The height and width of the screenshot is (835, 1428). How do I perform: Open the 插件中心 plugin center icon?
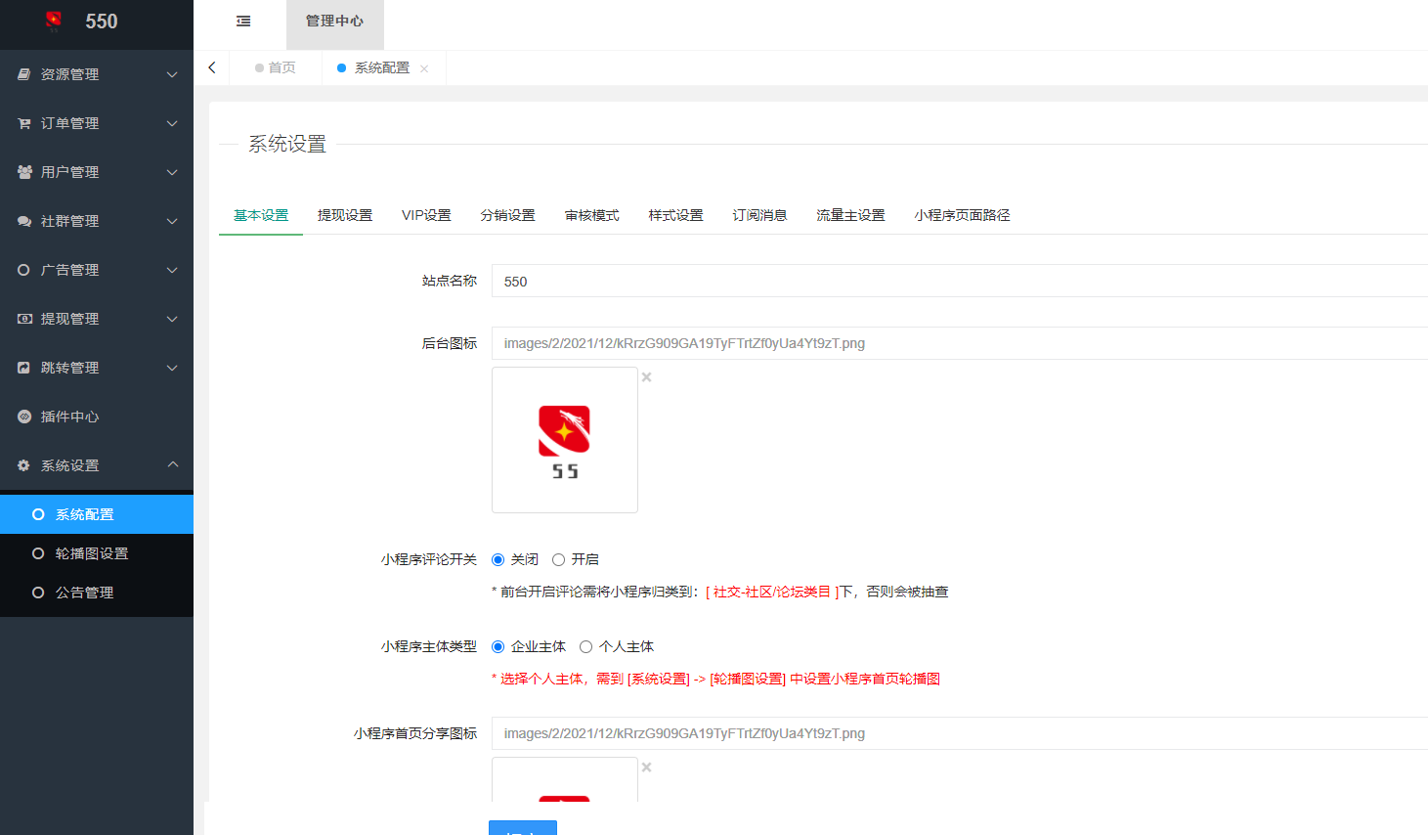(x=23, y=416)
